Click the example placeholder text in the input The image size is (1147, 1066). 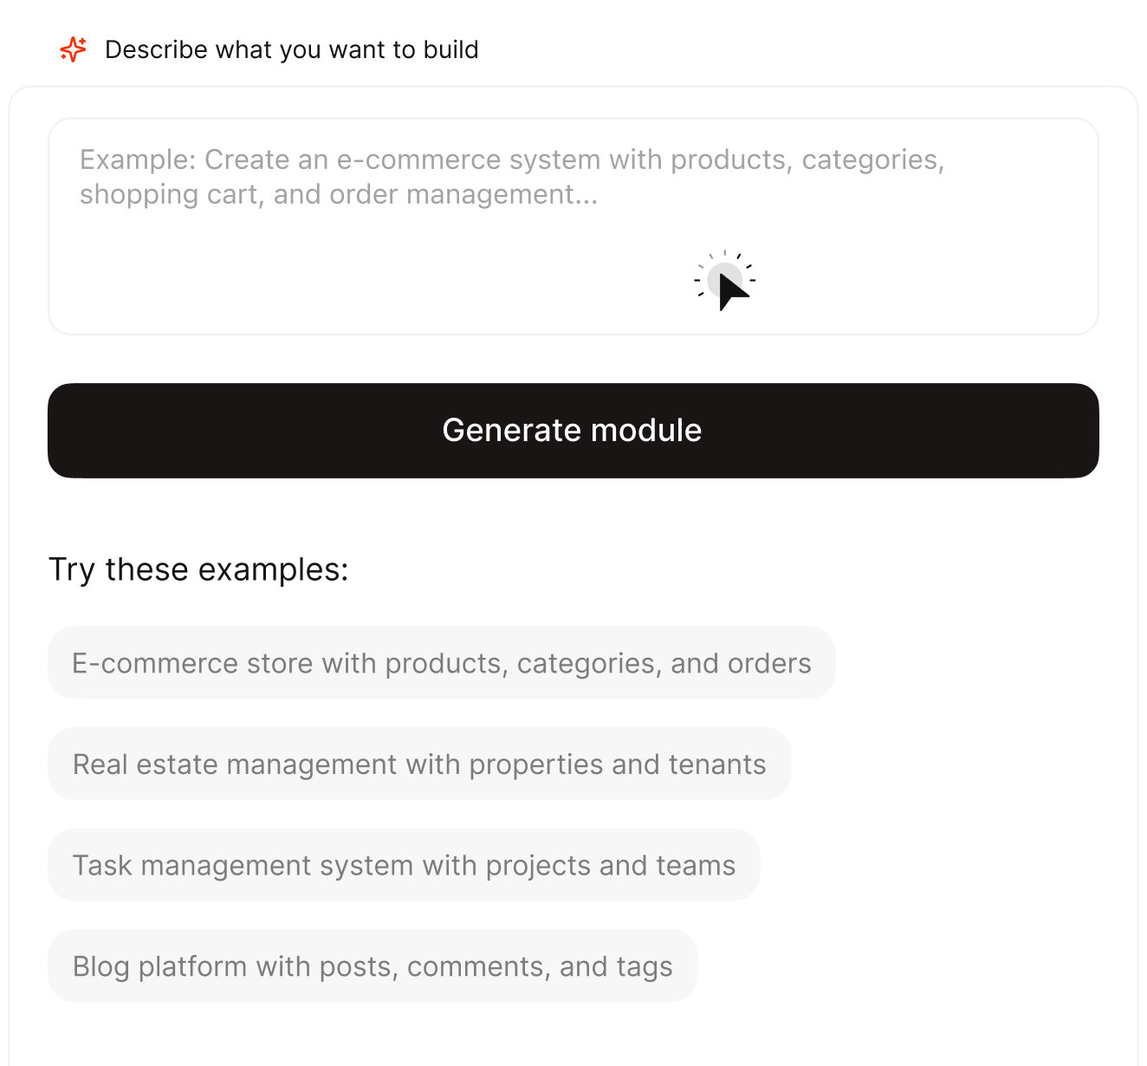coord(513,176)
